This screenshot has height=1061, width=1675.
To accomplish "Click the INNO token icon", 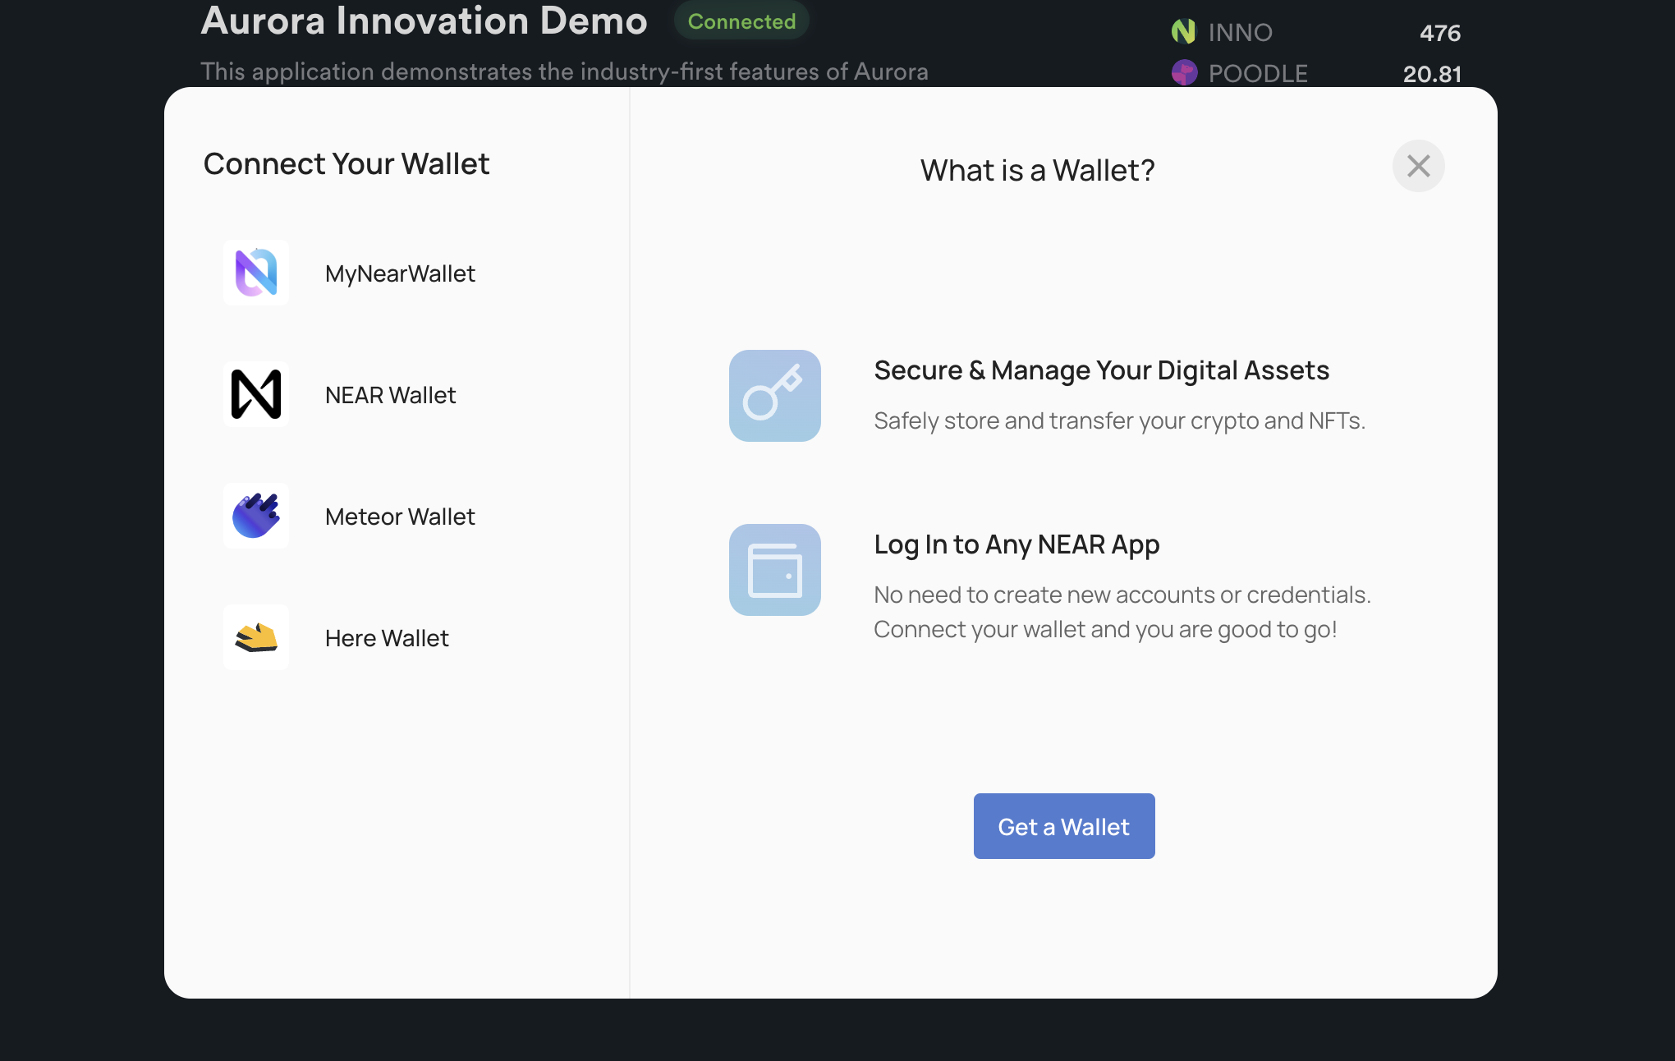I will click(1184, 32).
